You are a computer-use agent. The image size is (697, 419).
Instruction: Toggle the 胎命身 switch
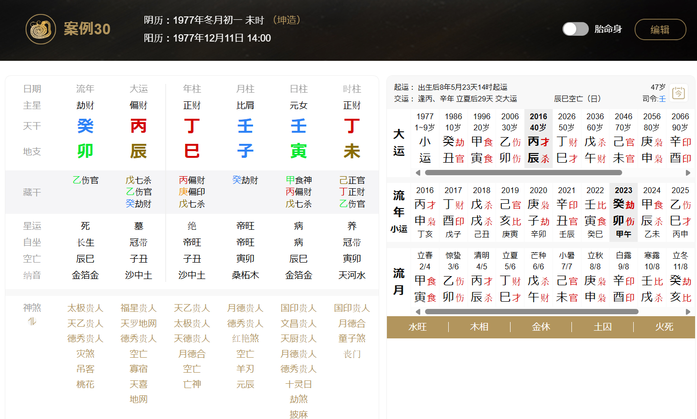pos(575,29)
